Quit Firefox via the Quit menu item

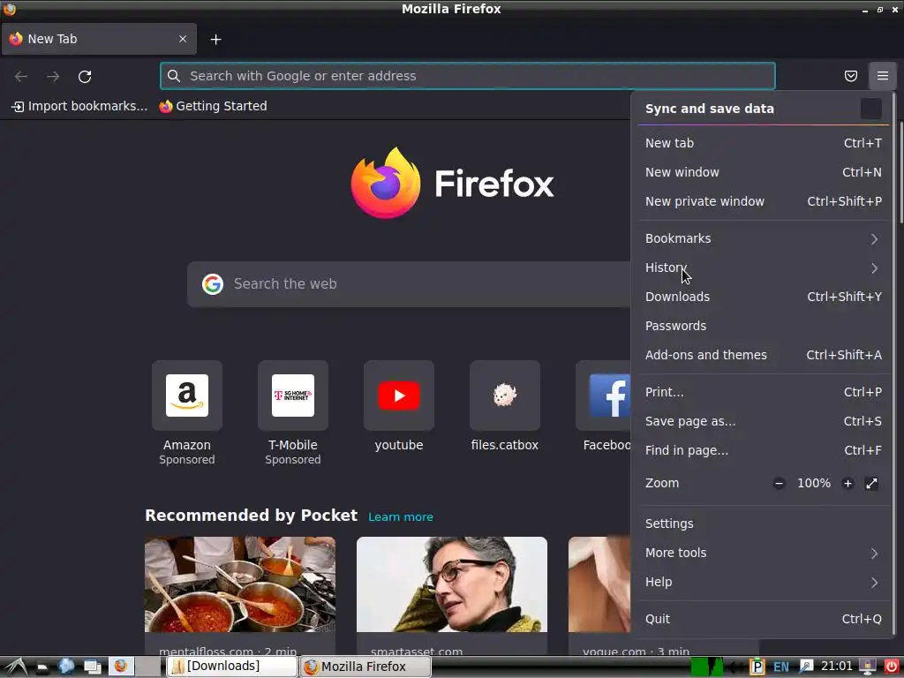pos(763,619)
